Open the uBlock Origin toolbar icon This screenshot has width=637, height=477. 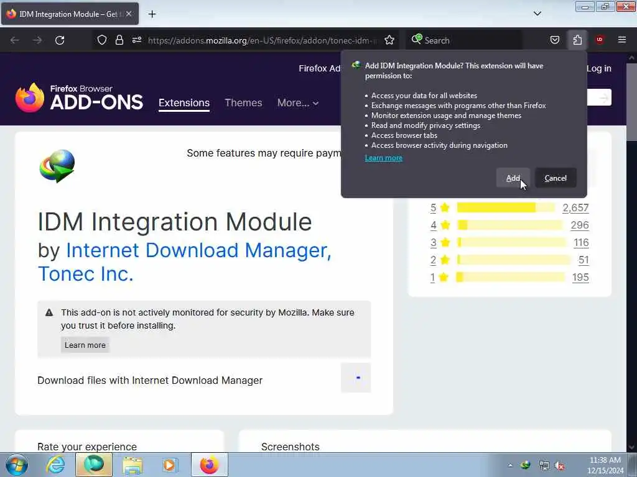[600, 40]
